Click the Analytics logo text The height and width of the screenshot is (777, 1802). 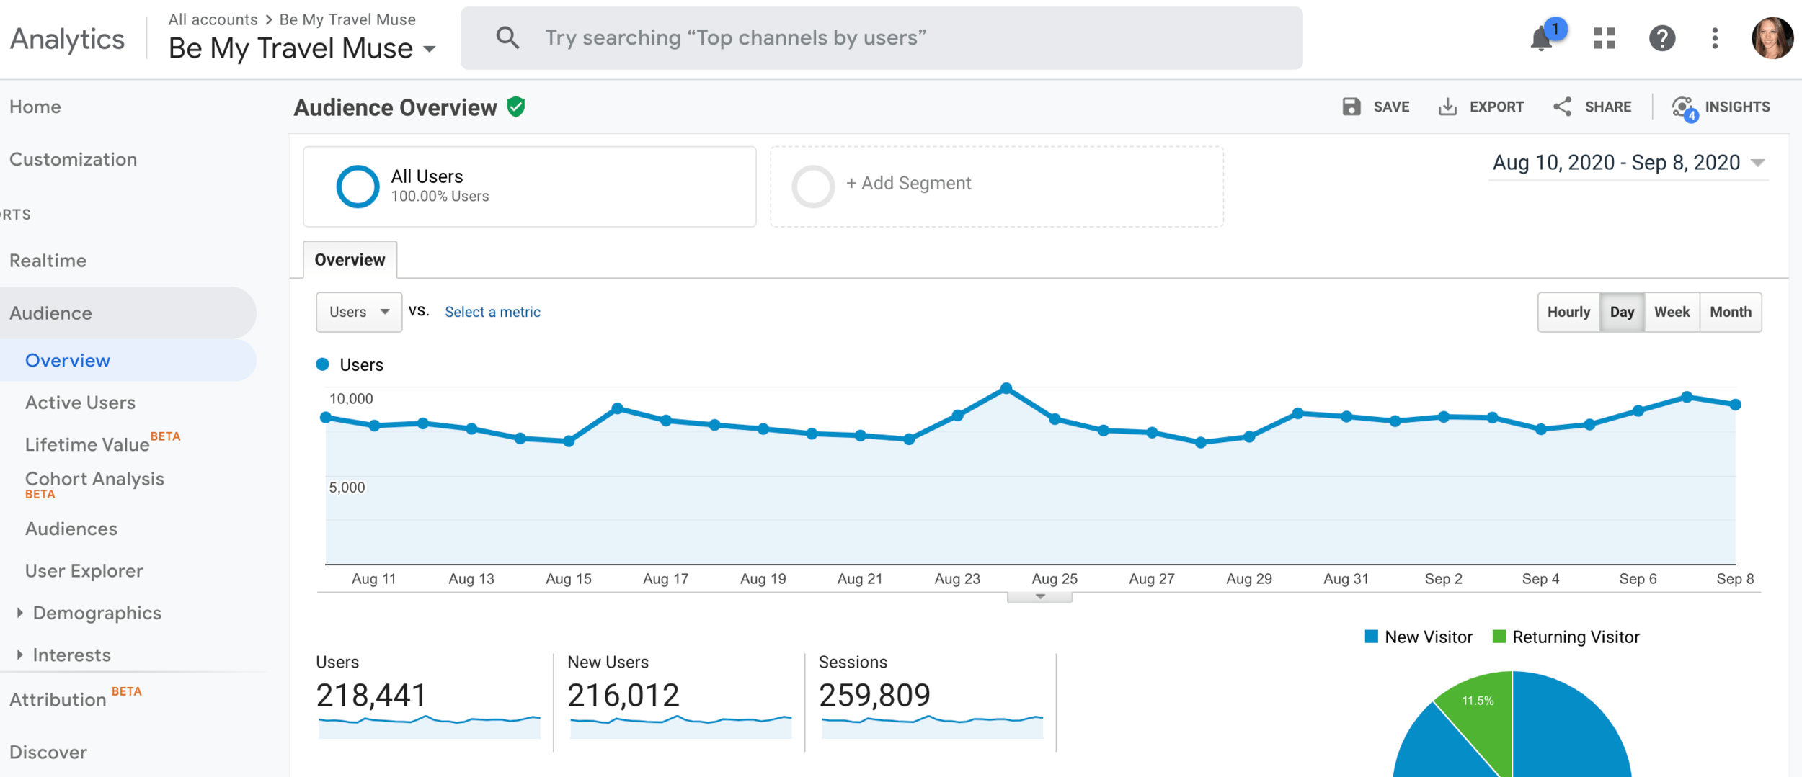[x=67, y=39]
